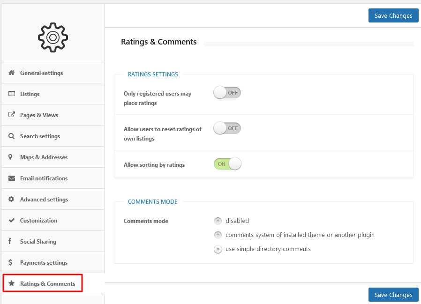This screenshot has width=421, height=304.
Task: Click the list icon next to Listings
Action: point(12,94)
